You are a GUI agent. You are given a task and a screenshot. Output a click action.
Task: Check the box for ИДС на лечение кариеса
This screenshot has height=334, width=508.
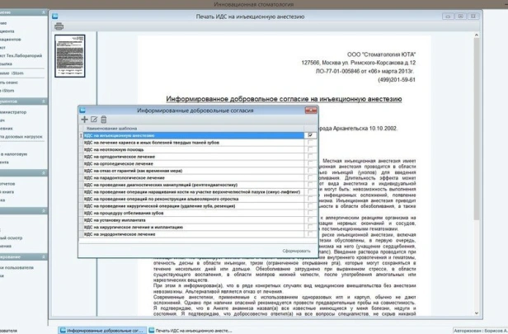(310, 143)
